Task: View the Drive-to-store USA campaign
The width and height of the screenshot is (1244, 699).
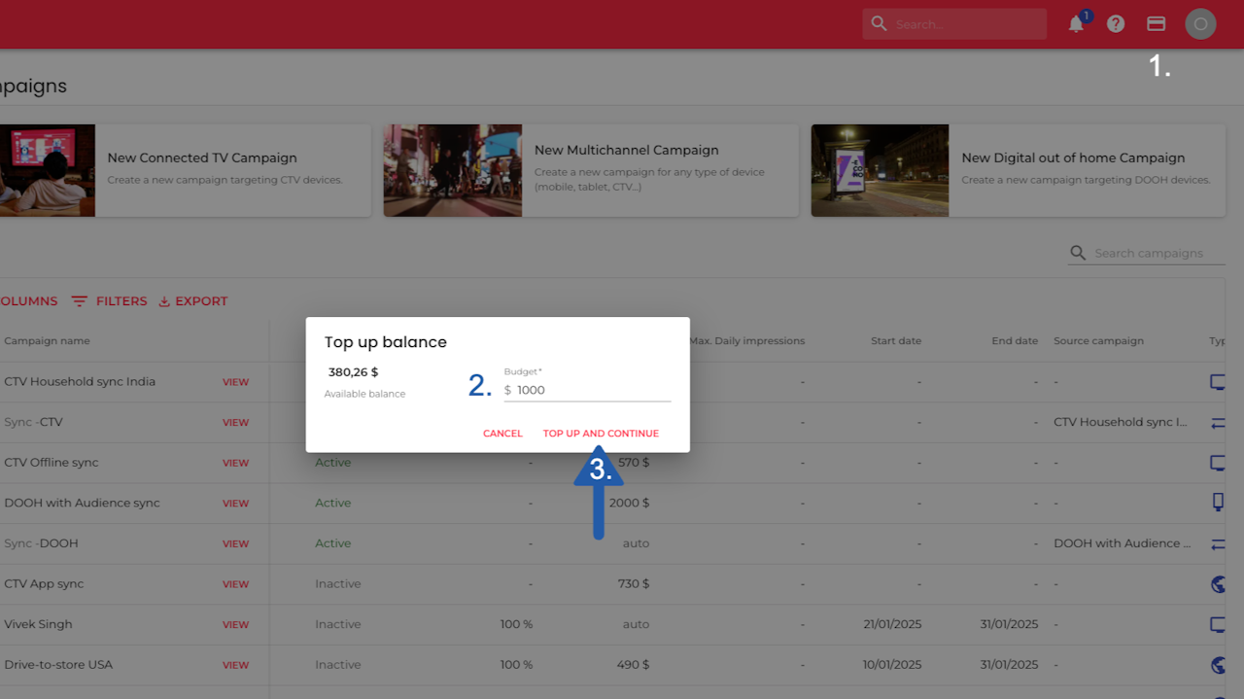Action: 235,665
